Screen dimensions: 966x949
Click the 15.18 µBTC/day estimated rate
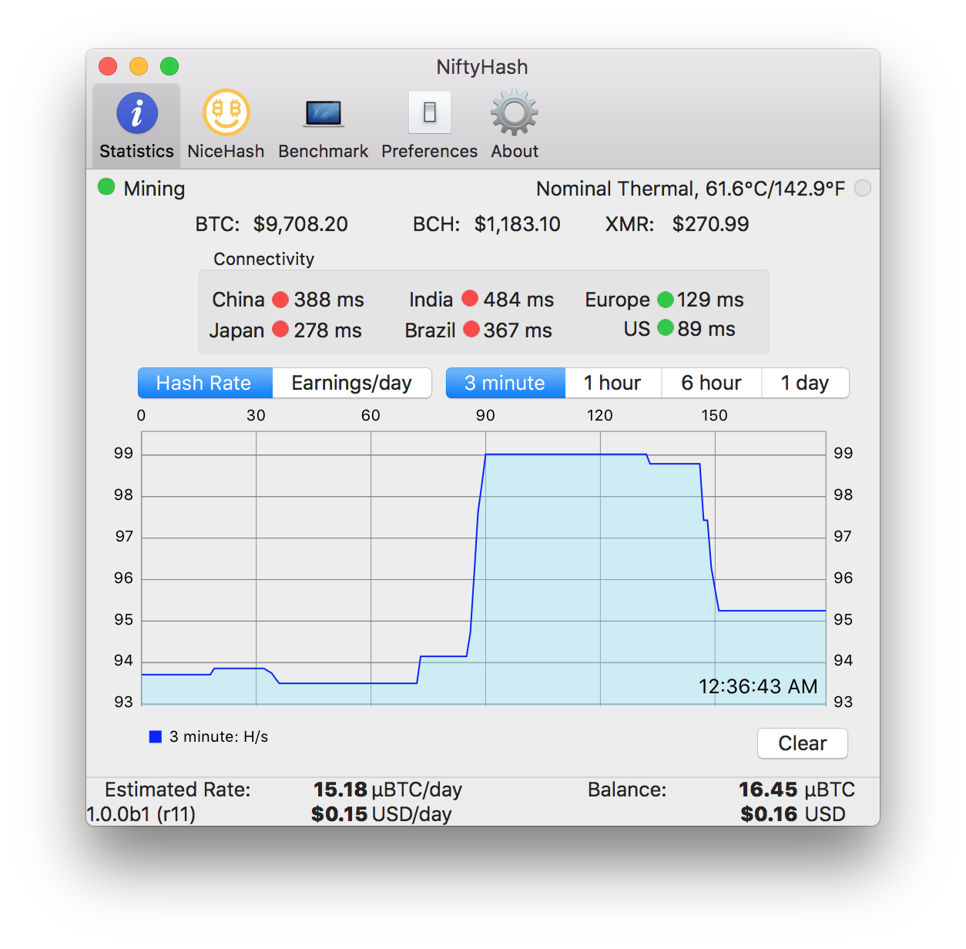tap(387, 790)
